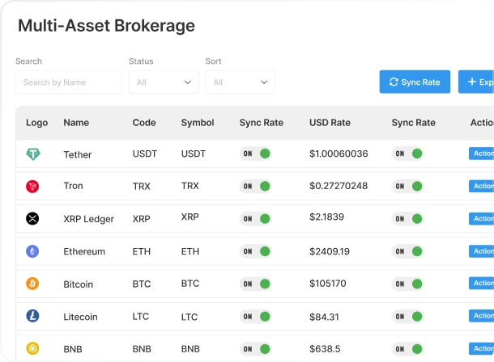
Task: Select the $638.5 rate value
Action: tap(325, 349)
